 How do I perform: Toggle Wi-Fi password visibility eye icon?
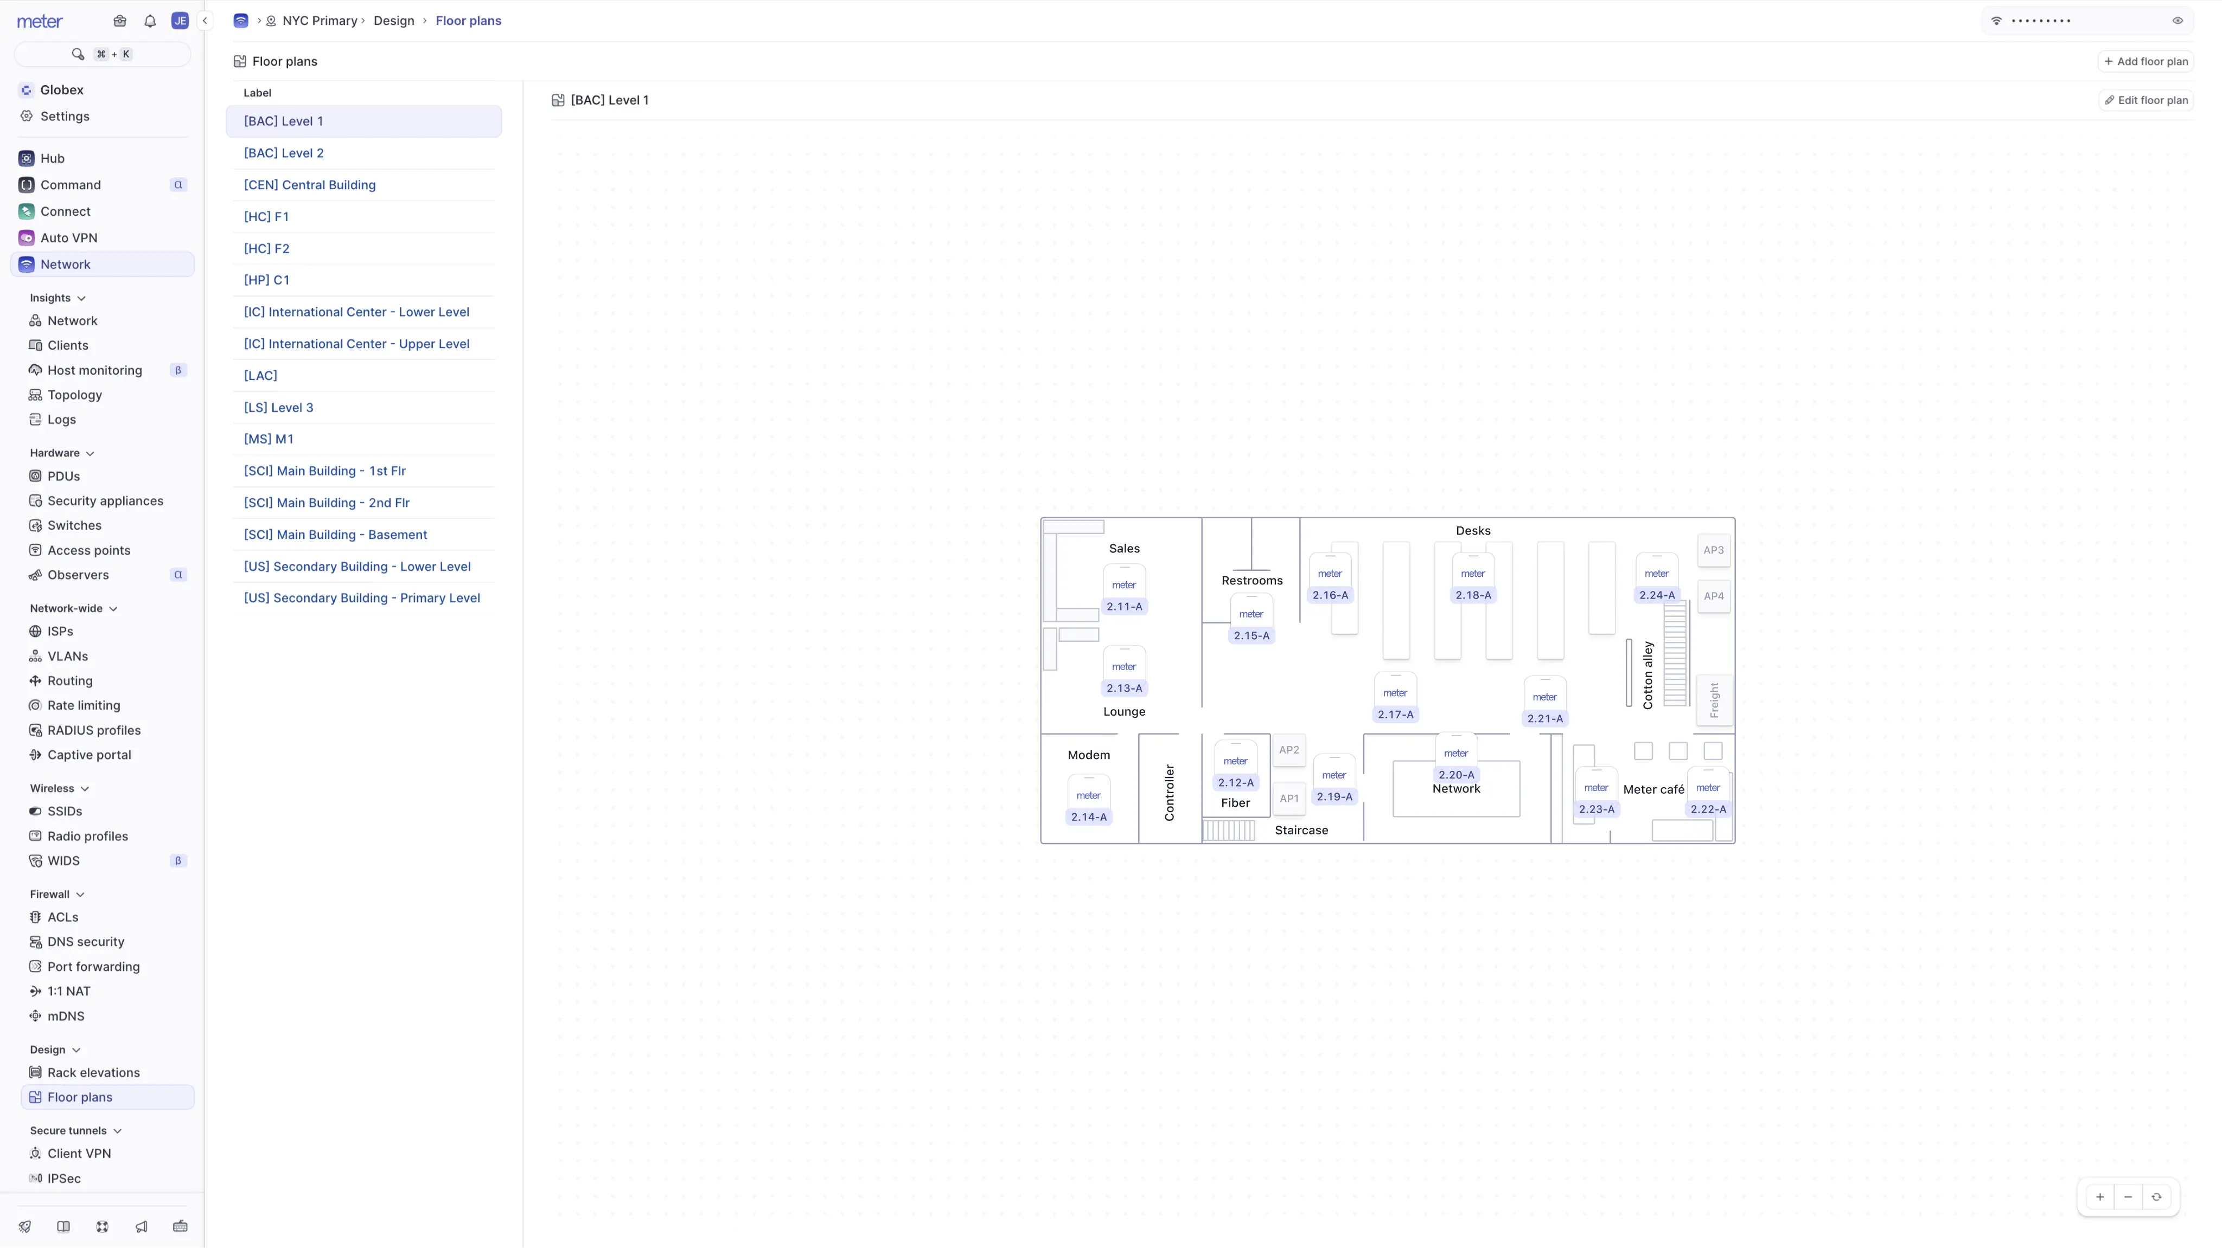pyautogui.click(x=2177, y=21)
